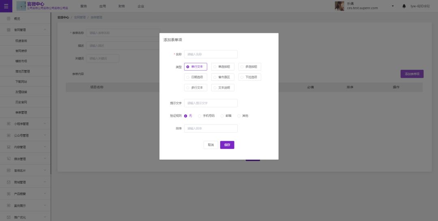Collapse the 官网管理 sidebar chevron

tap(45, 30)
